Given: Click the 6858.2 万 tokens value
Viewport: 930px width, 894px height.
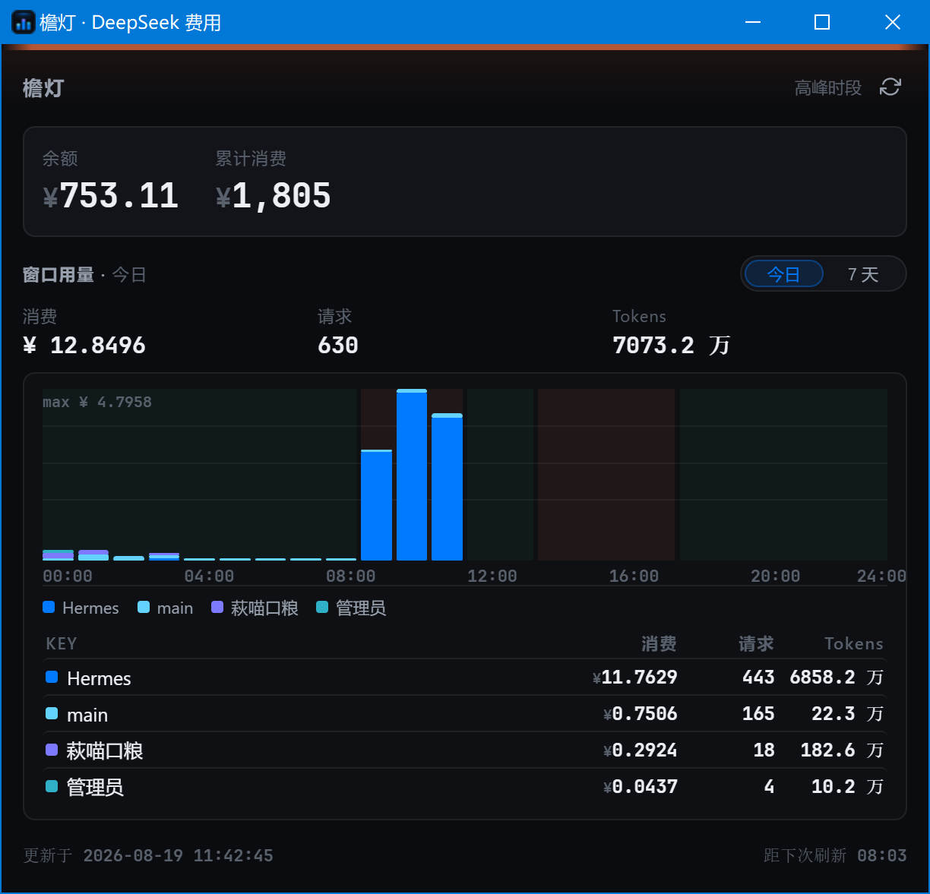Looking at the screenshot, I should pyautogui.click(x=837, y=677).
